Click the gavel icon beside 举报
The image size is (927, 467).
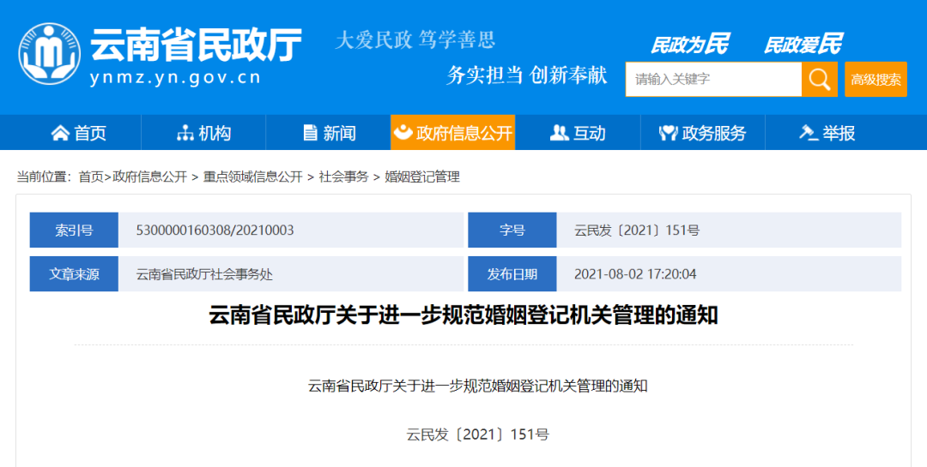click(x=808, y=133)
